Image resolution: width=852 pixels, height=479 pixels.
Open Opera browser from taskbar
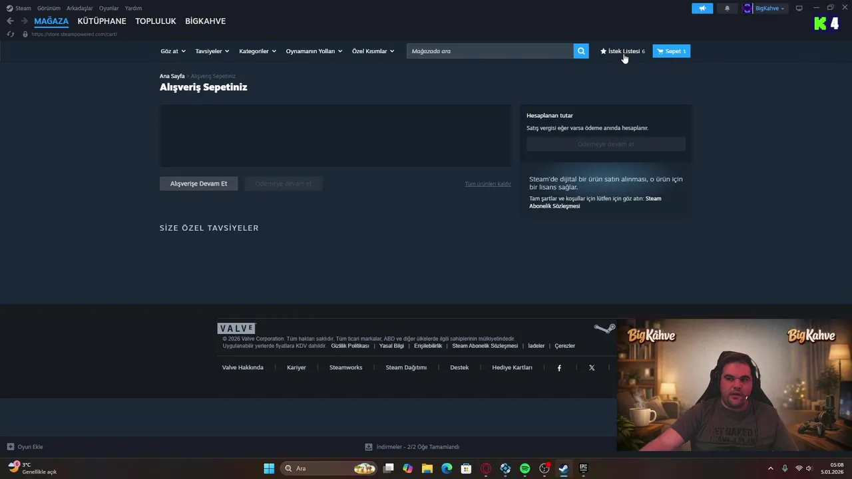coord(486,468)
